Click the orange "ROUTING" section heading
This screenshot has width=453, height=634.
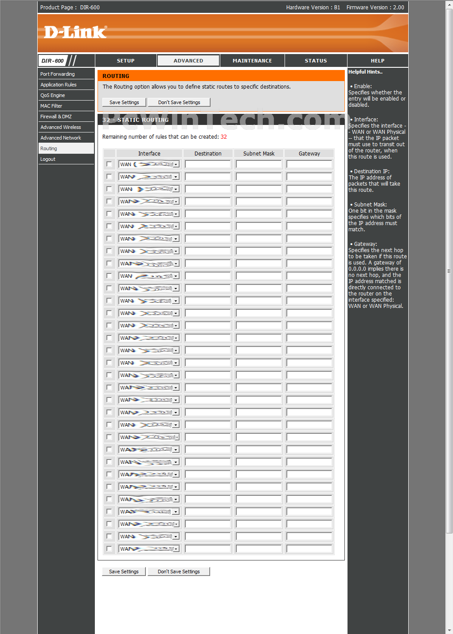pos(116,76)
